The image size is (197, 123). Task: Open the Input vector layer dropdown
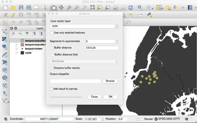[84, 26]
